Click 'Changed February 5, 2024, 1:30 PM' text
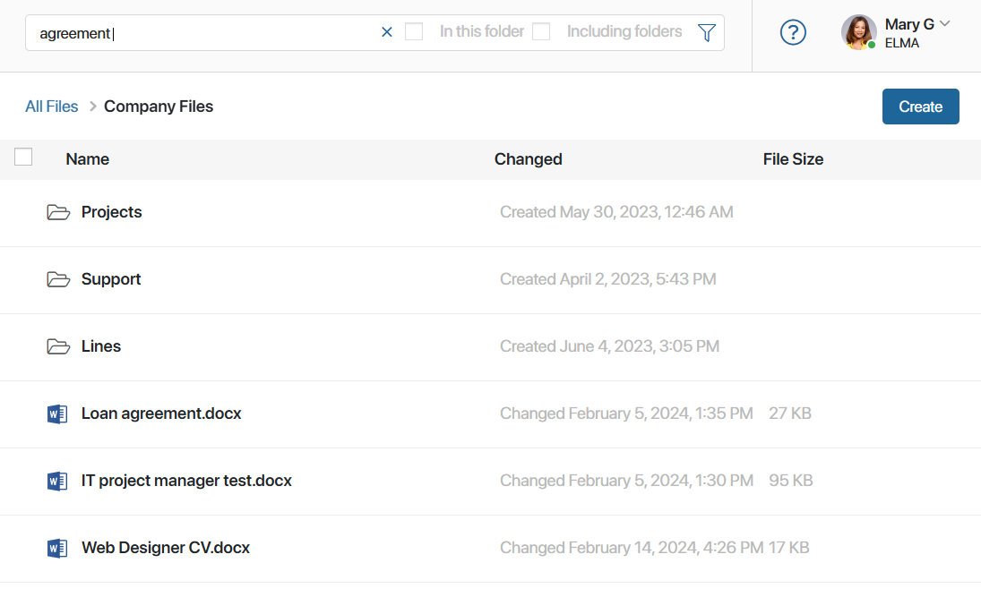The height and width of the screenshot is (597, 981). [626, 480]
